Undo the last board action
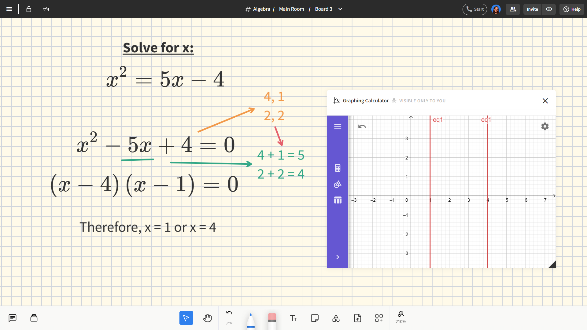This screenshot has height=330, width=587. (x=229, y=313)
